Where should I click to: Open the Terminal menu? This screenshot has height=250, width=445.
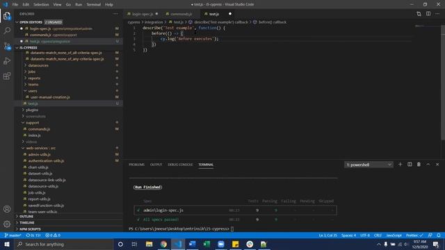(x=93, y=4)
